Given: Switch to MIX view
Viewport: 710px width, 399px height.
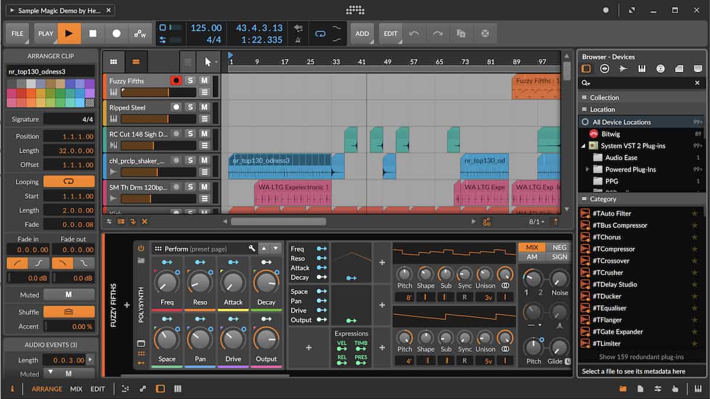Looking at the screenshot, I should [76, 389].
